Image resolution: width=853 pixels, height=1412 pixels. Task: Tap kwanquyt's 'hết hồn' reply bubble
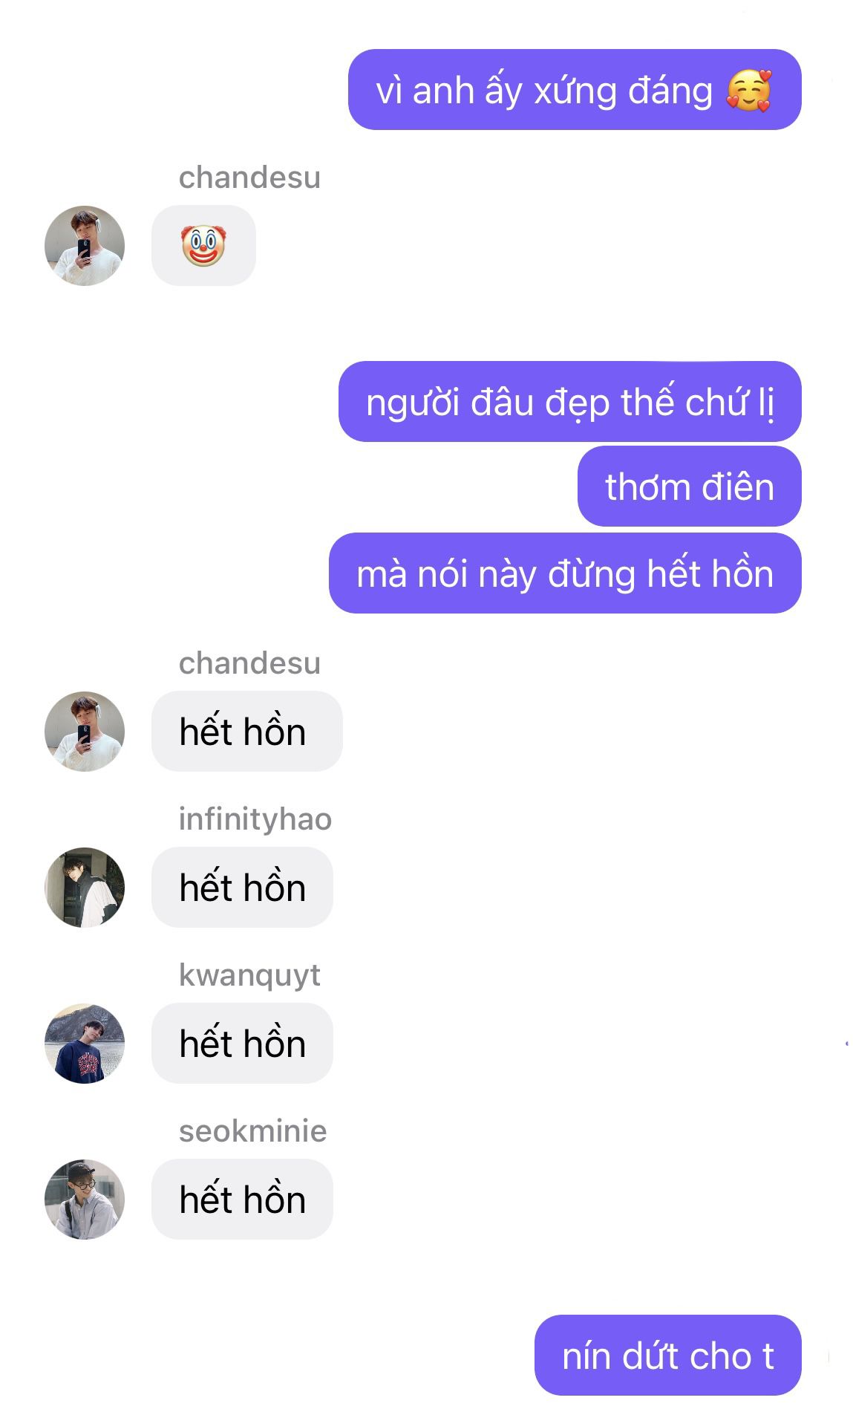click(242, 1043)
